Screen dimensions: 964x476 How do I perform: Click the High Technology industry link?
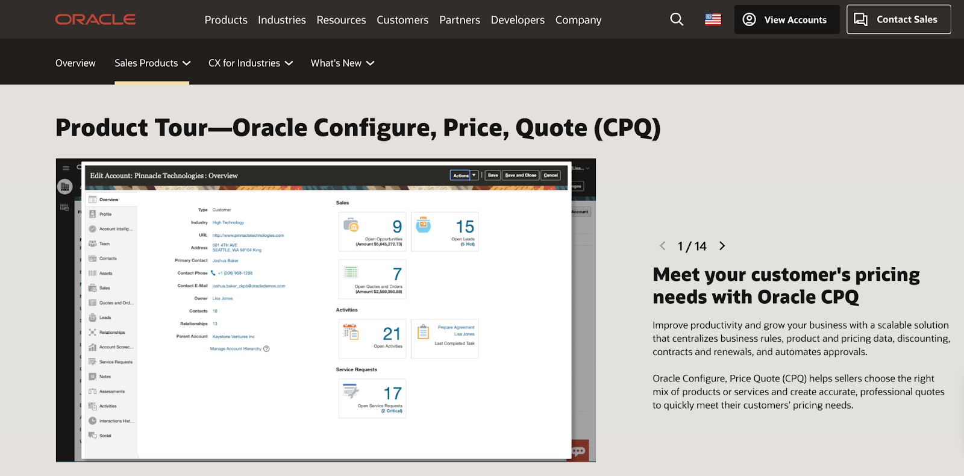coord(228,222)
